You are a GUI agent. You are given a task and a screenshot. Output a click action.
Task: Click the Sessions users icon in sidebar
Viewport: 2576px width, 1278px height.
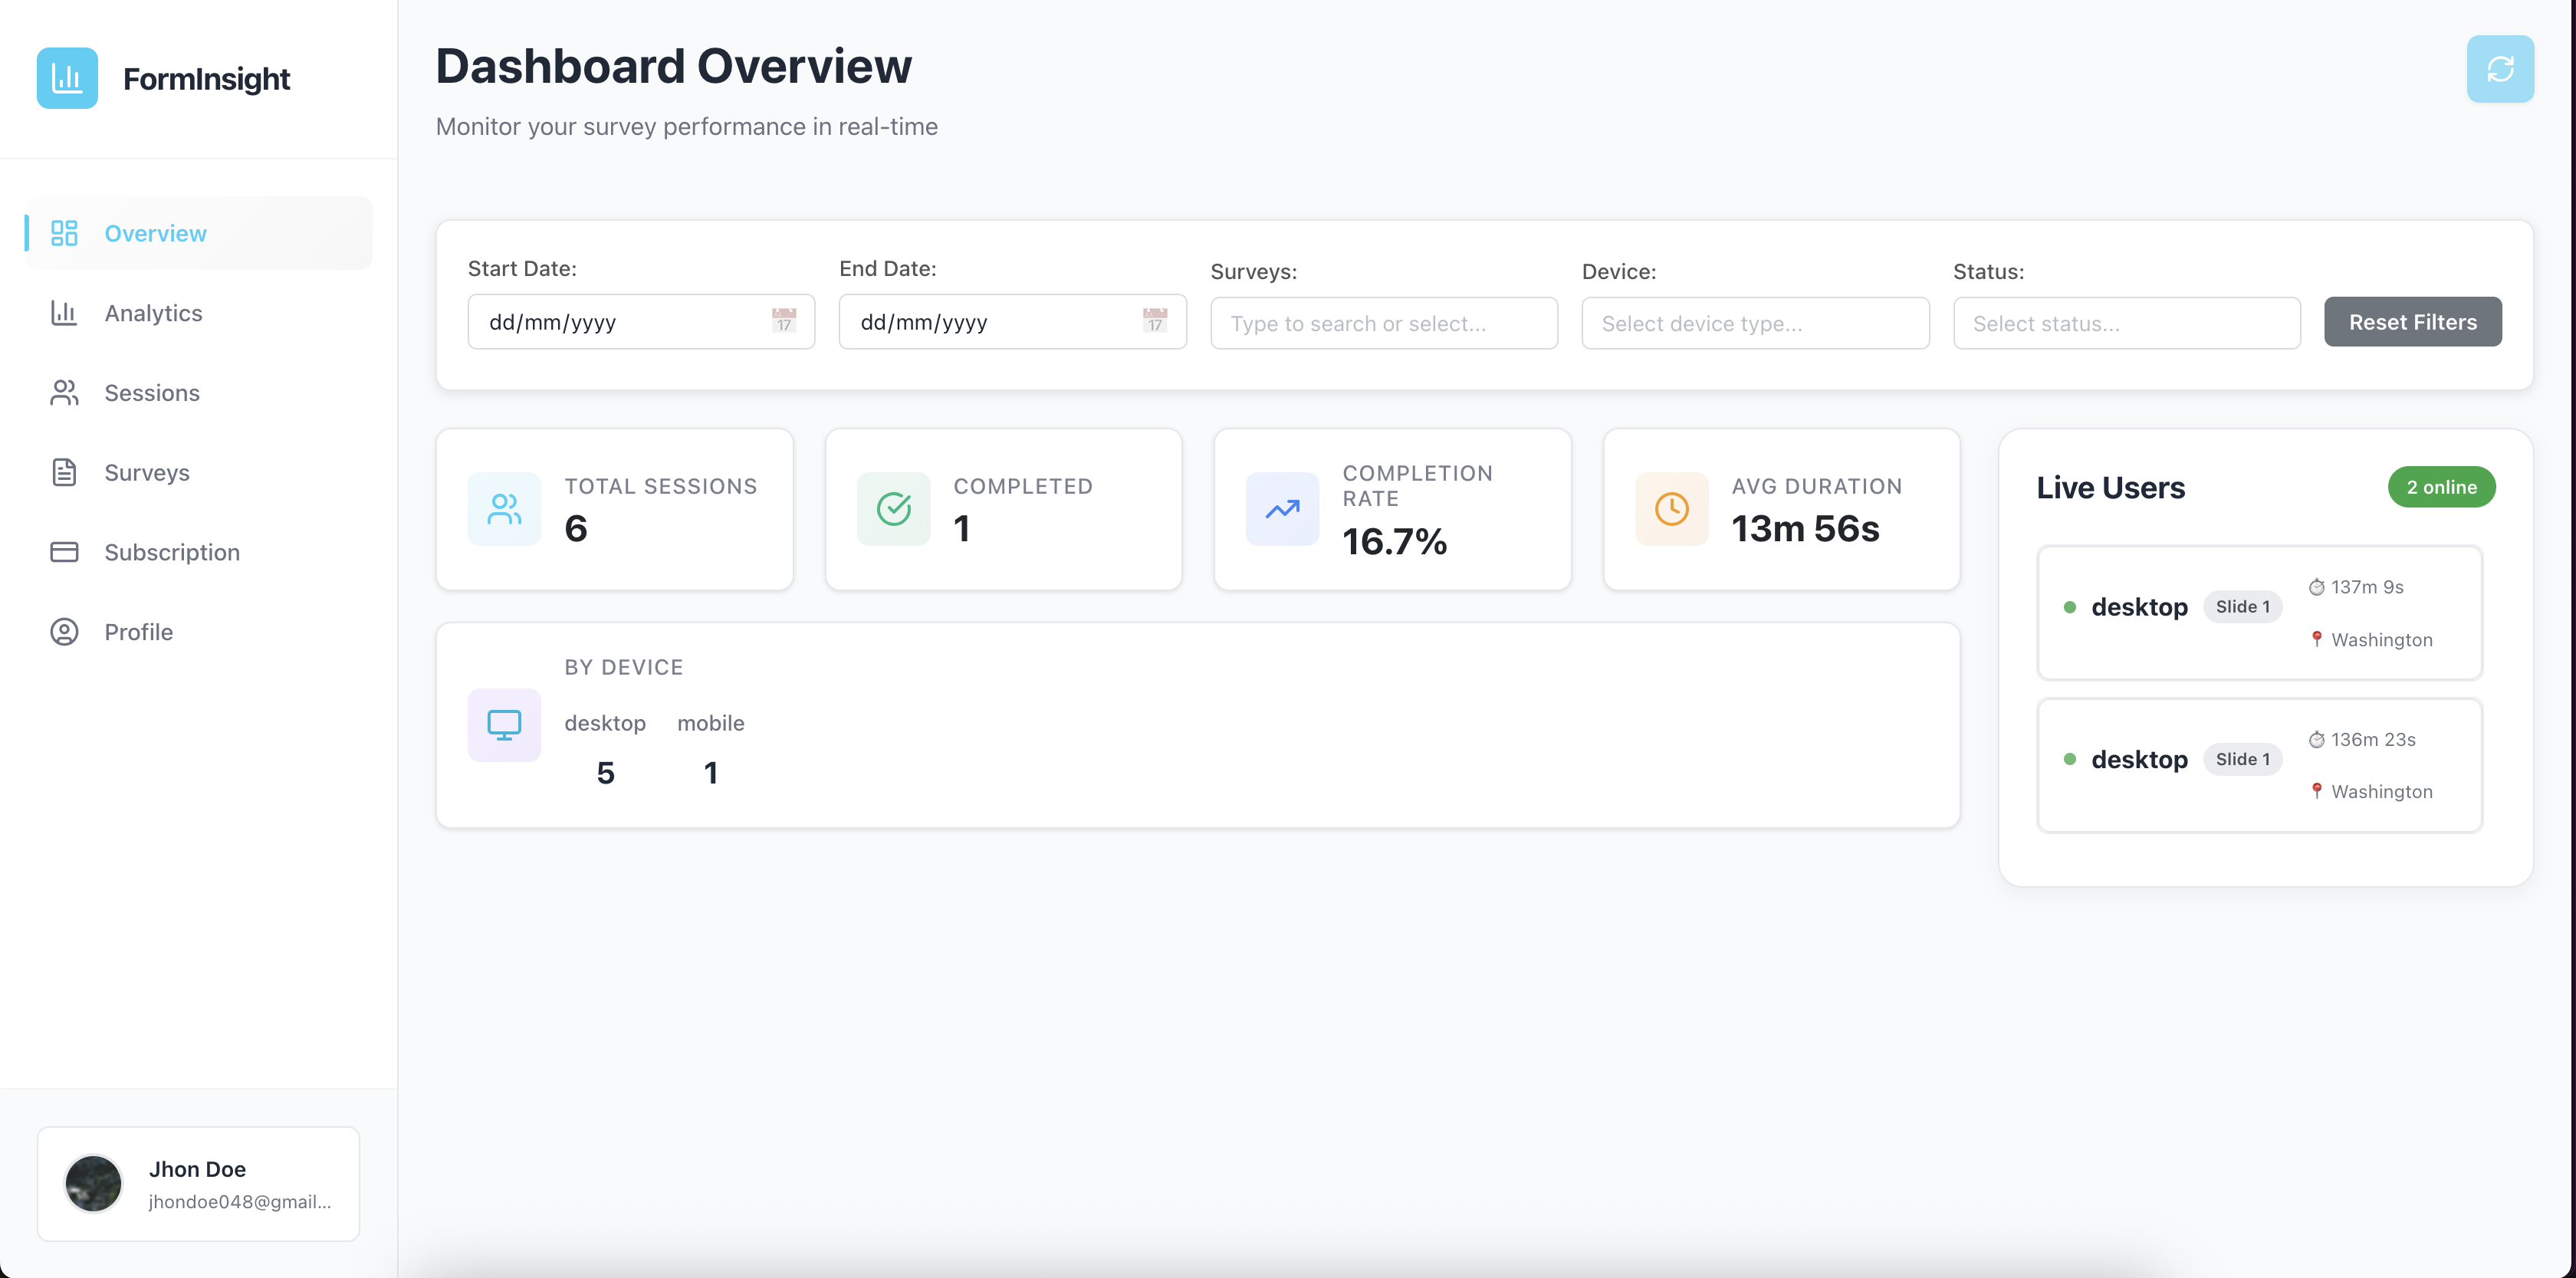click(64, 392)
